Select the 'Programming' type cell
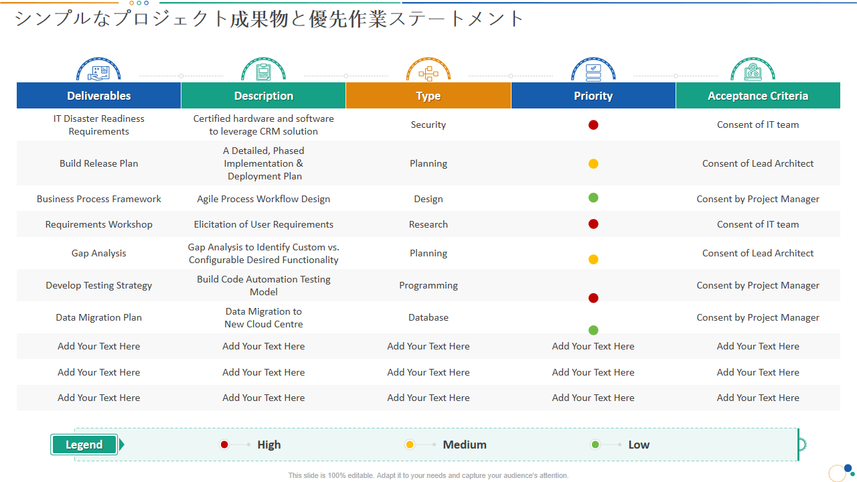Image resolution: width=857 pixels, height=482 pixels. [x=428, y=285]
